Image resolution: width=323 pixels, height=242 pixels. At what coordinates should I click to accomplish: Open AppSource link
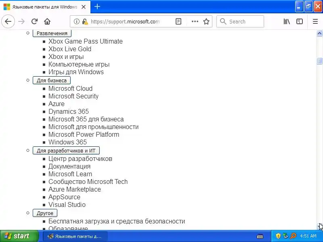point(64,197)
